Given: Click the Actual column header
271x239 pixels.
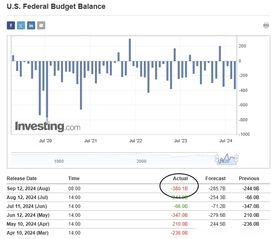Looking at the screenshot, I should coord(181,179).
